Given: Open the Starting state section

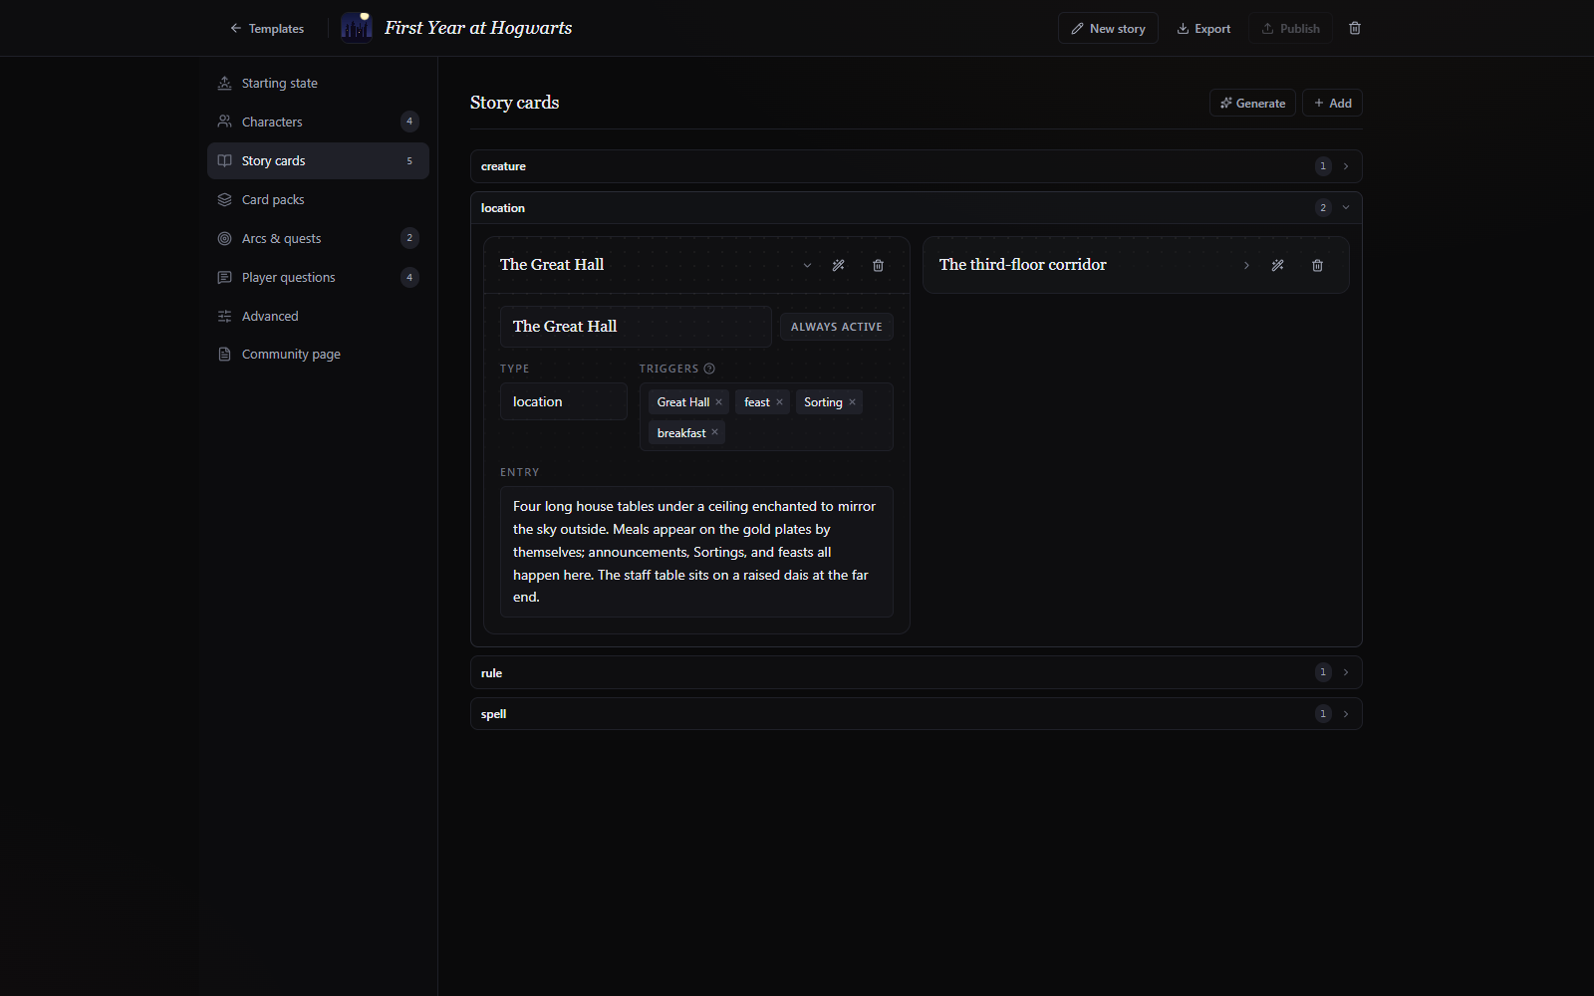Looking at the screenshot, I should 318,83.
